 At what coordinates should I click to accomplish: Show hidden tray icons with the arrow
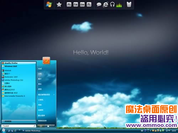pyautogui.click(x=151, y=131)
